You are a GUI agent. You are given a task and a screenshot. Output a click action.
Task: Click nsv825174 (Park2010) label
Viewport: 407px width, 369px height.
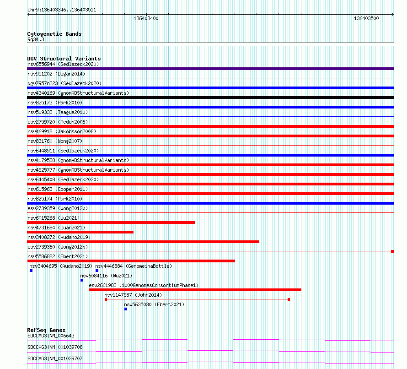click(55, 199)
